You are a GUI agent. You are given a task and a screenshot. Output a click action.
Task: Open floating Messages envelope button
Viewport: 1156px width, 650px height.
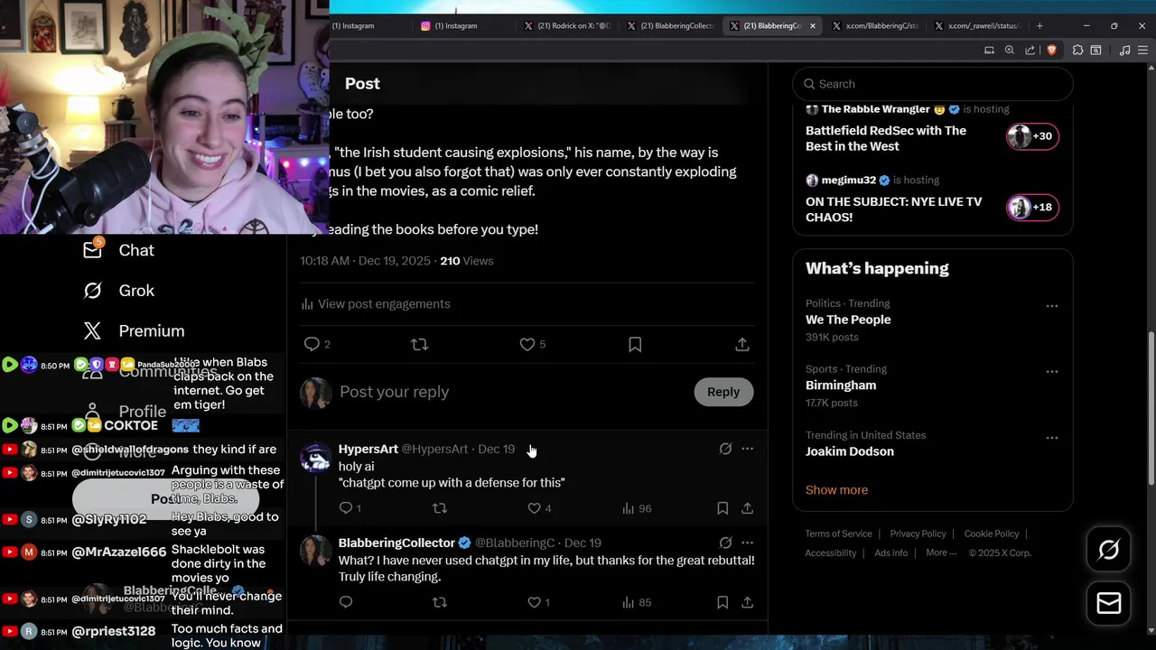(x=1108, y=604)
